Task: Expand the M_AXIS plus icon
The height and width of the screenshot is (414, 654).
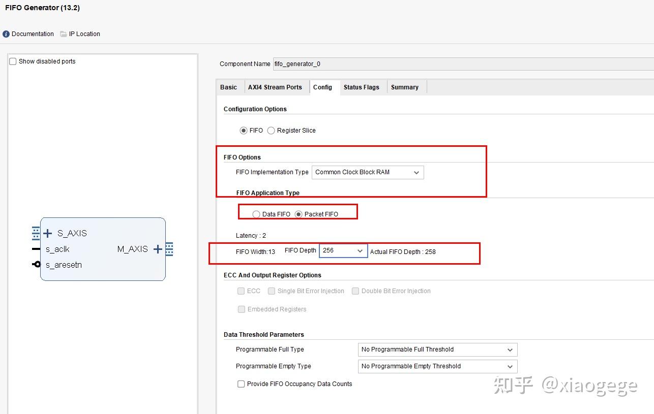Action: (x=158, y=249)
